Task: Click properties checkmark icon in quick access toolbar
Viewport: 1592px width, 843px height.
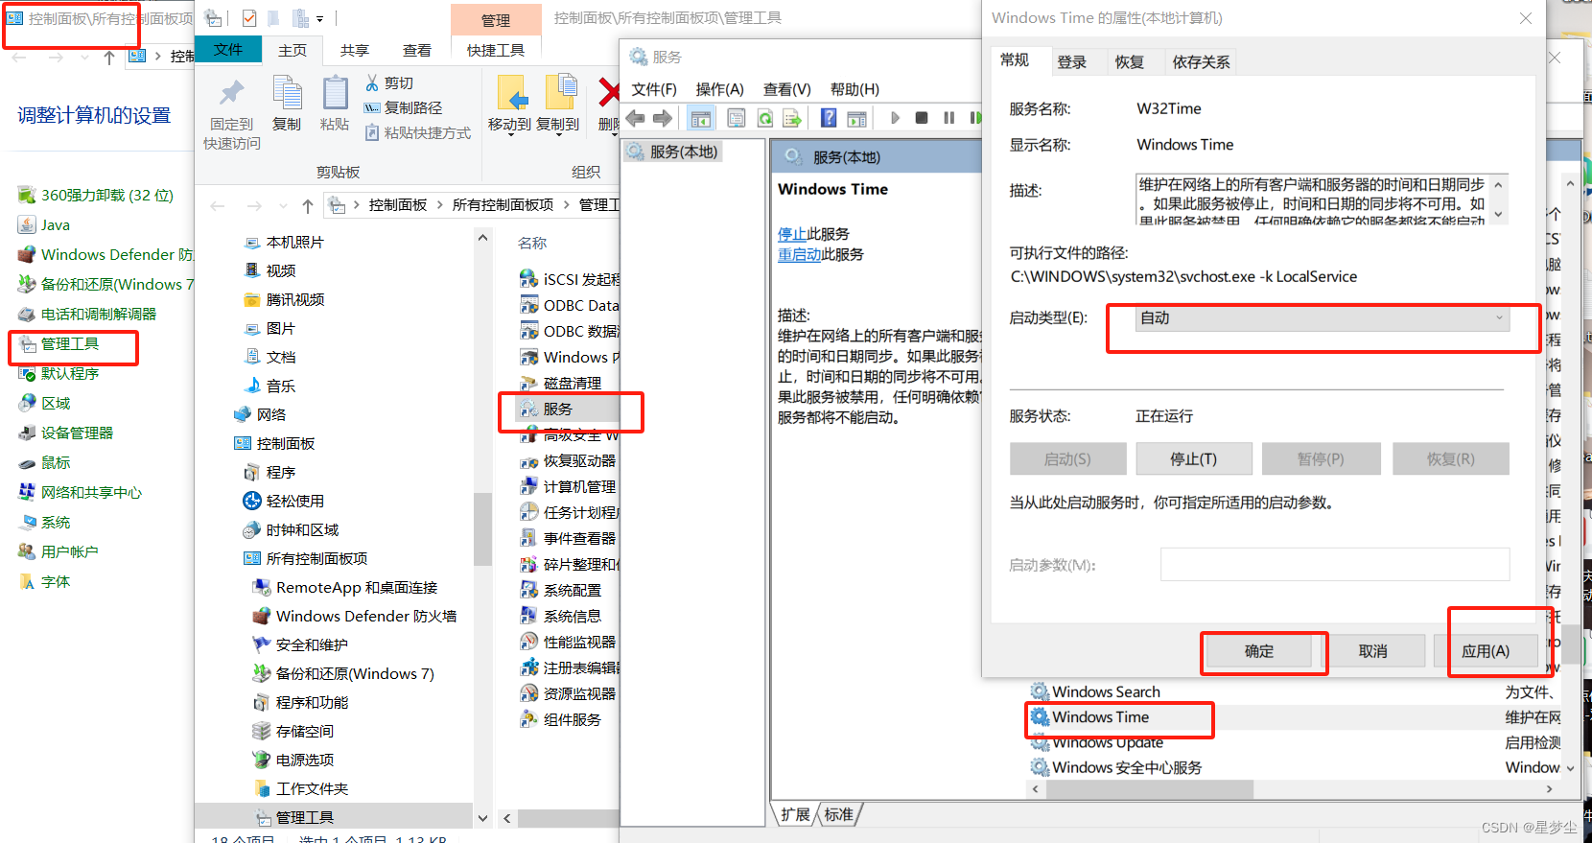Action: [x=249, y=18]
